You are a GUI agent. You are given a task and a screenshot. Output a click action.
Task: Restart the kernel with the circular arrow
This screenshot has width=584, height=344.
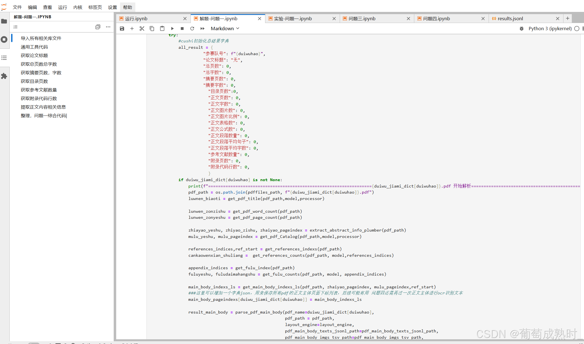(x=192, y=29)
